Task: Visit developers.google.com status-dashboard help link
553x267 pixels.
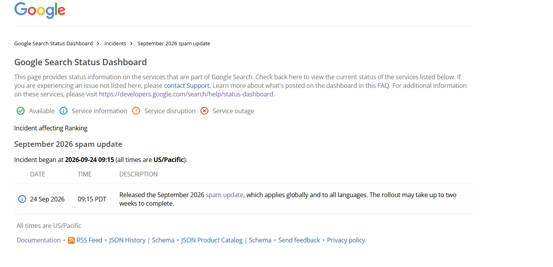Action: click(186, 94)
